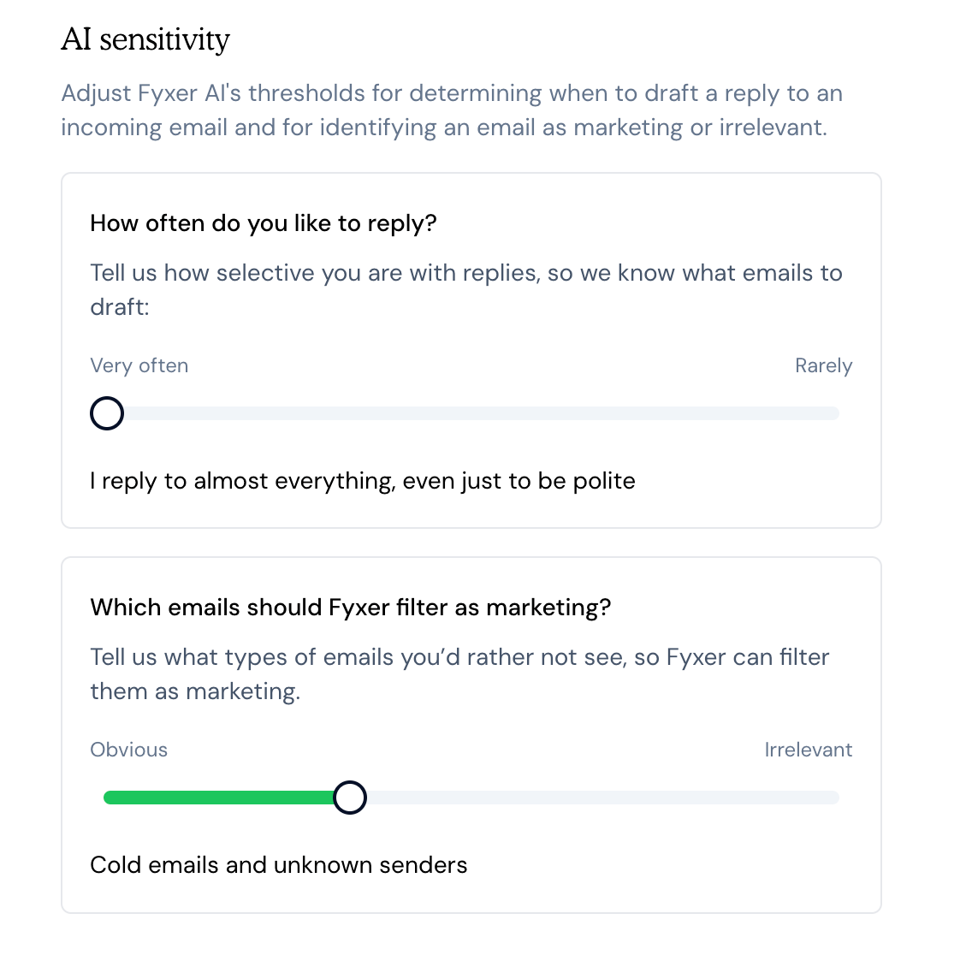Click the 'Cold emails and unknown senders' caption text
The image size is (972, 955).
coord(278,865)
